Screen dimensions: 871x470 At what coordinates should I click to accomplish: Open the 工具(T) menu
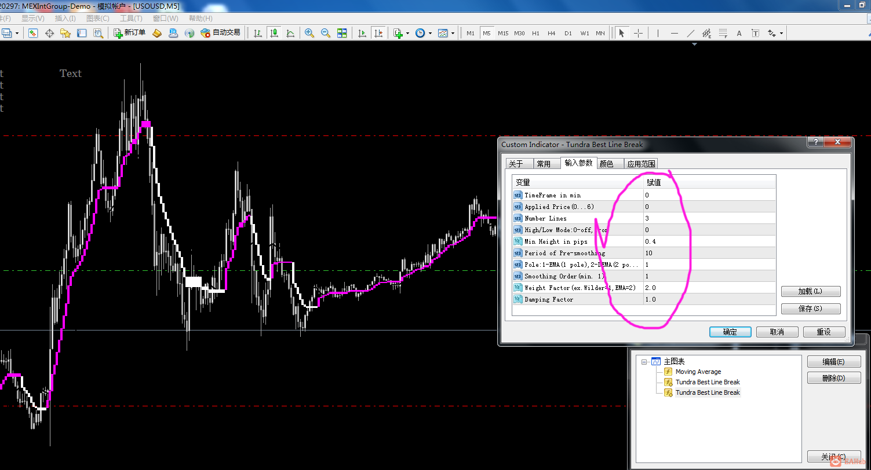pos(131,18)
